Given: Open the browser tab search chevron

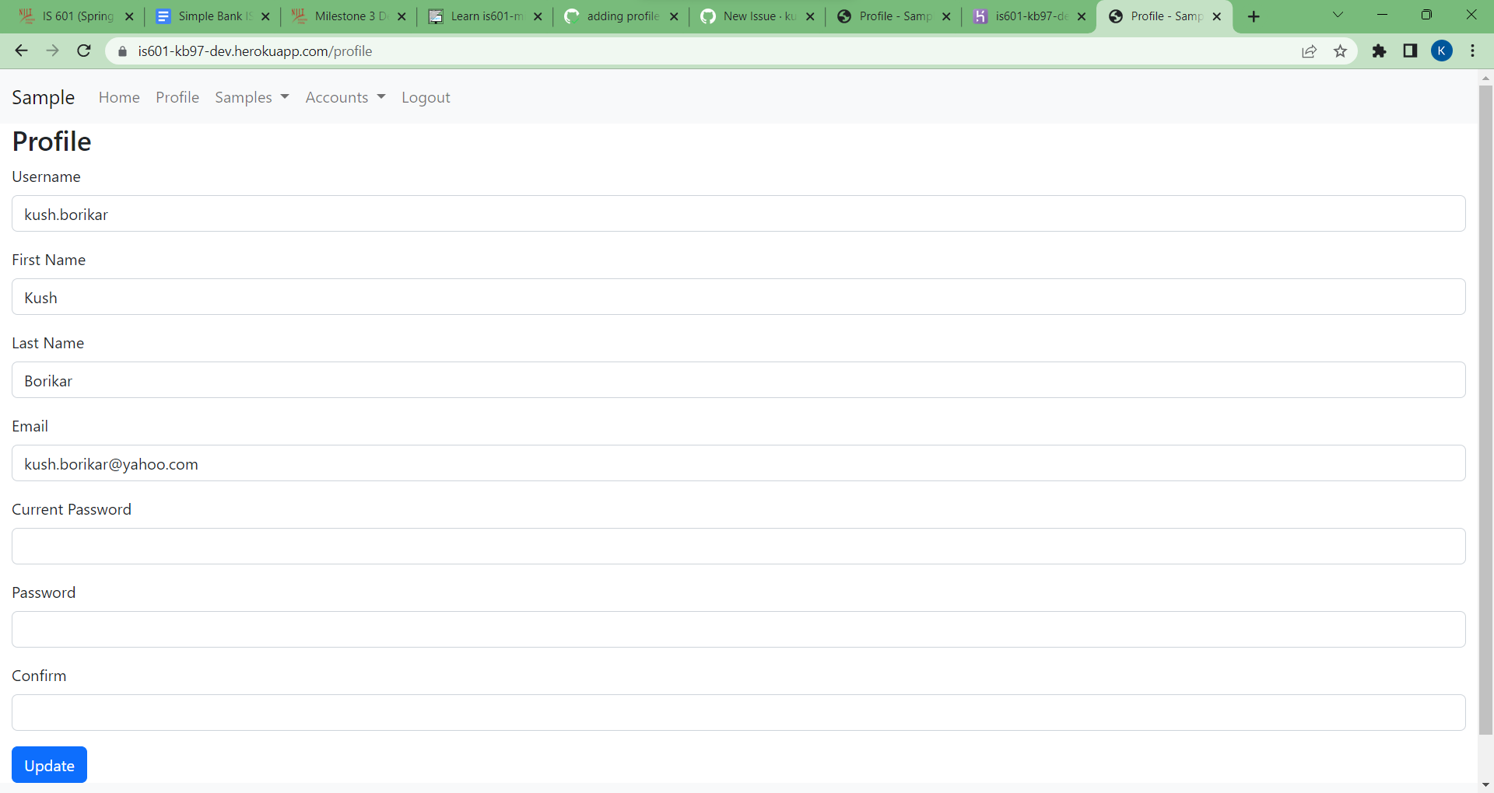Looking at the screenshot, I should [x=1338, y=14].
